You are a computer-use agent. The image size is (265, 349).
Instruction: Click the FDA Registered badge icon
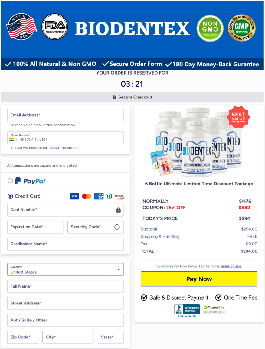coord(55,27)
